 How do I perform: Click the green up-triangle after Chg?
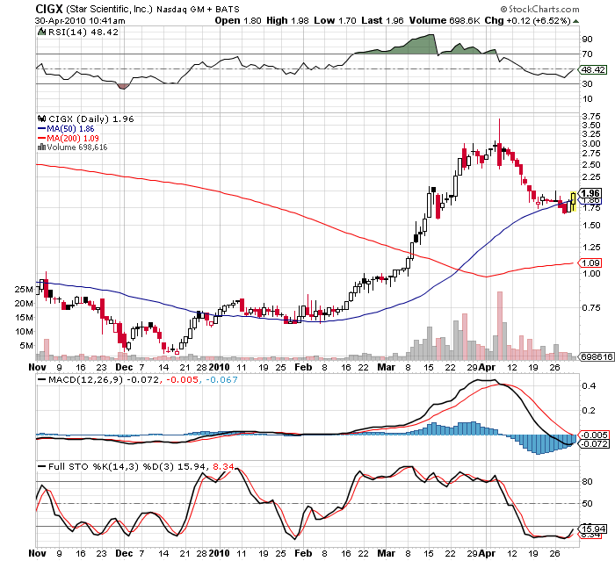tap(575, 21)
